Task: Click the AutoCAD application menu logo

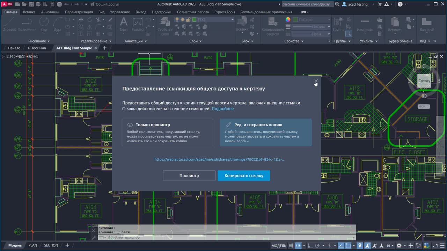Action: click(7, 4)
